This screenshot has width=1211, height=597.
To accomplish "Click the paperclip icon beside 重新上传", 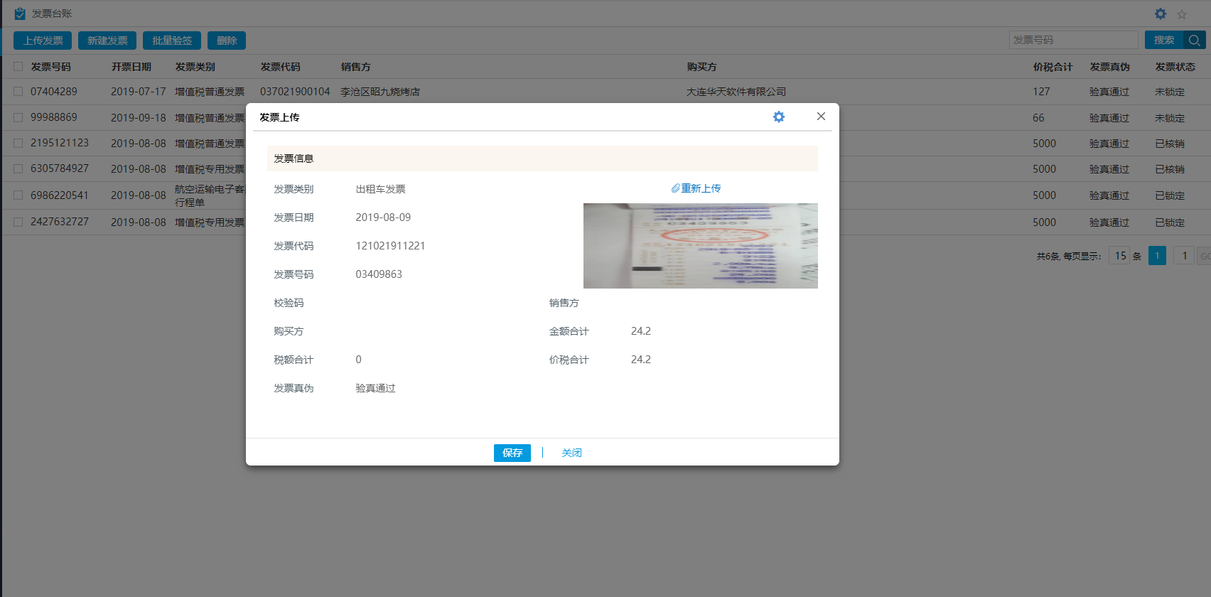I will (x=675, y=188).
